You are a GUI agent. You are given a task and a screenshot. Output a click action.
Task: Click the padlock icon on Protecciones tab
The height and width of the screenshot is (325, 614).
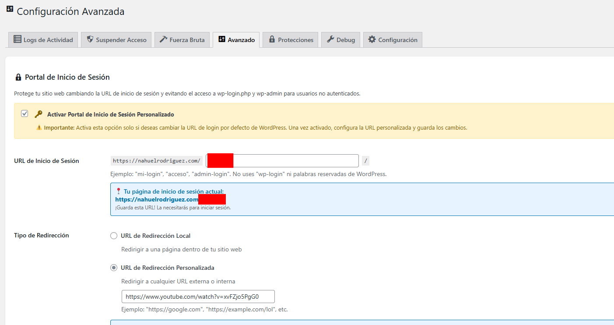click(x=272, y=39)
